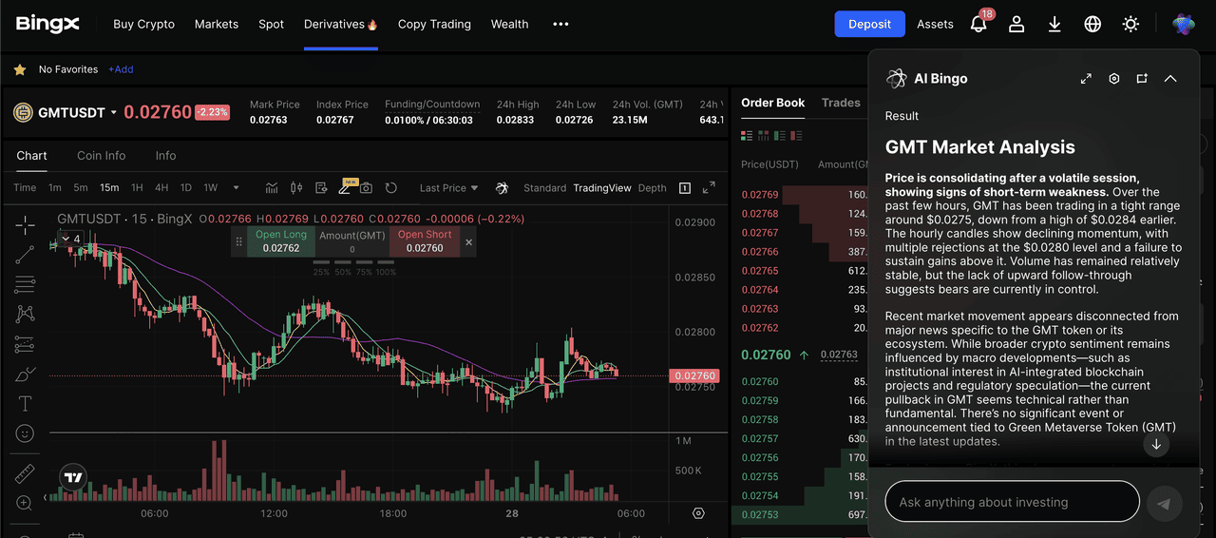Open AI Bingo settings hexagon icon

point(1114,79)
